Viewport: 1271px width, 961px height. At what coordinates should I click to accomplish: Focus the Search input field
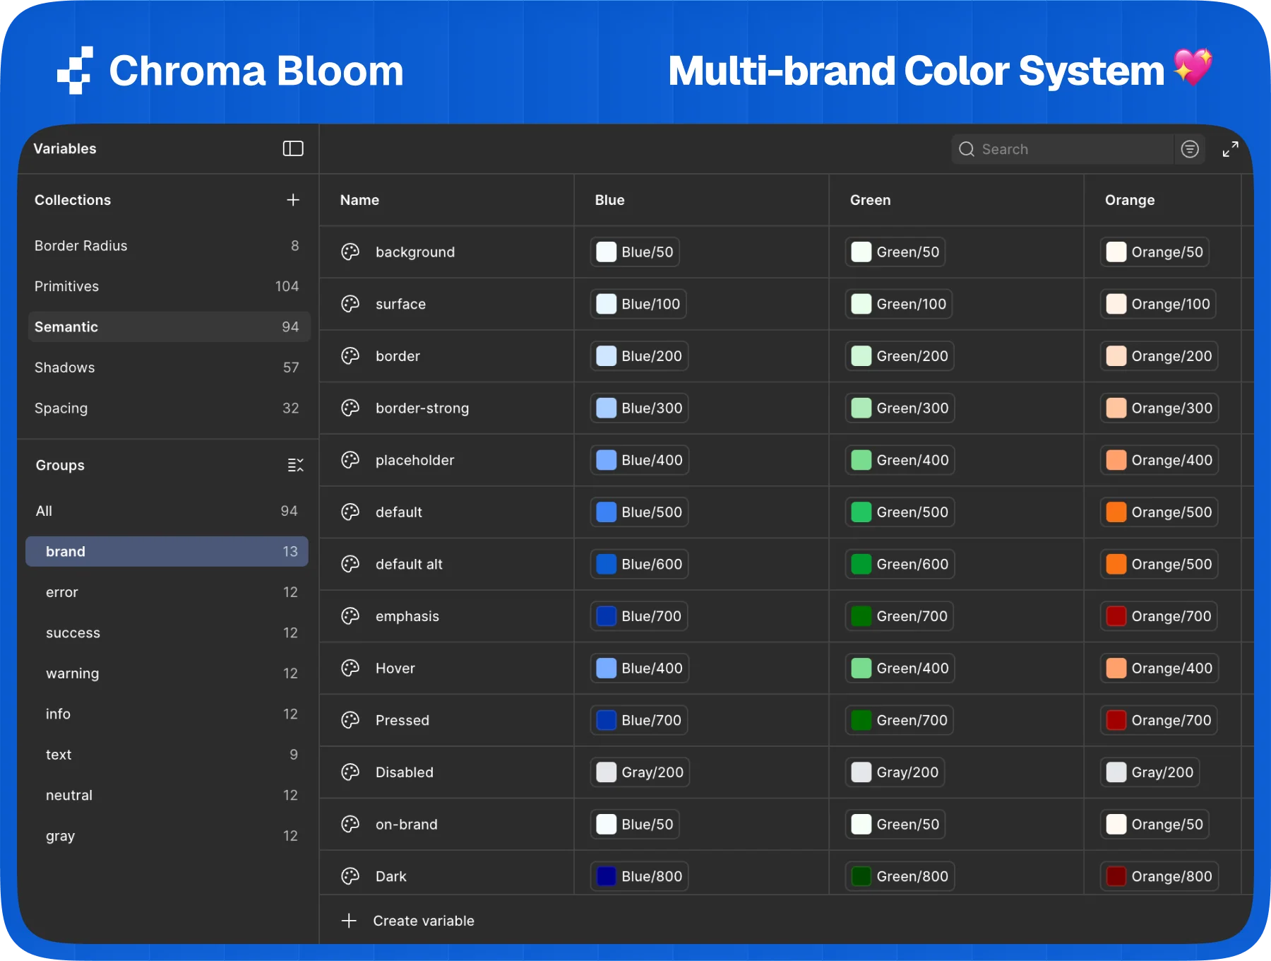1062,149
